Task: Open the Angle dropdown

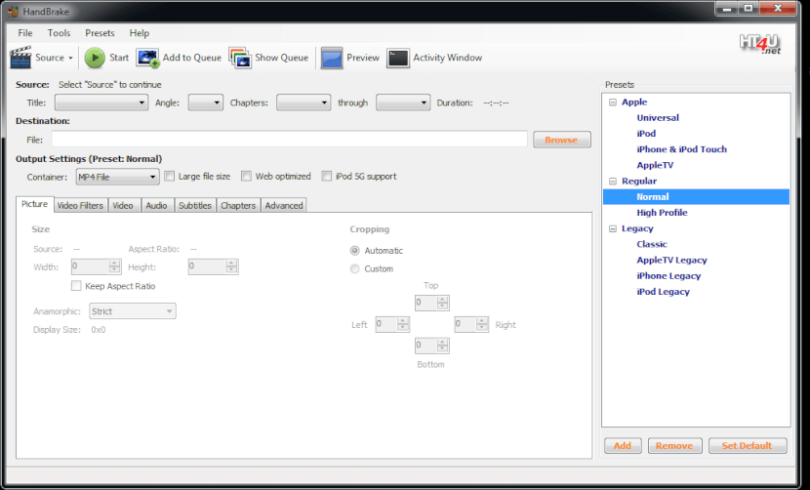Action: [x=206, y=102]
